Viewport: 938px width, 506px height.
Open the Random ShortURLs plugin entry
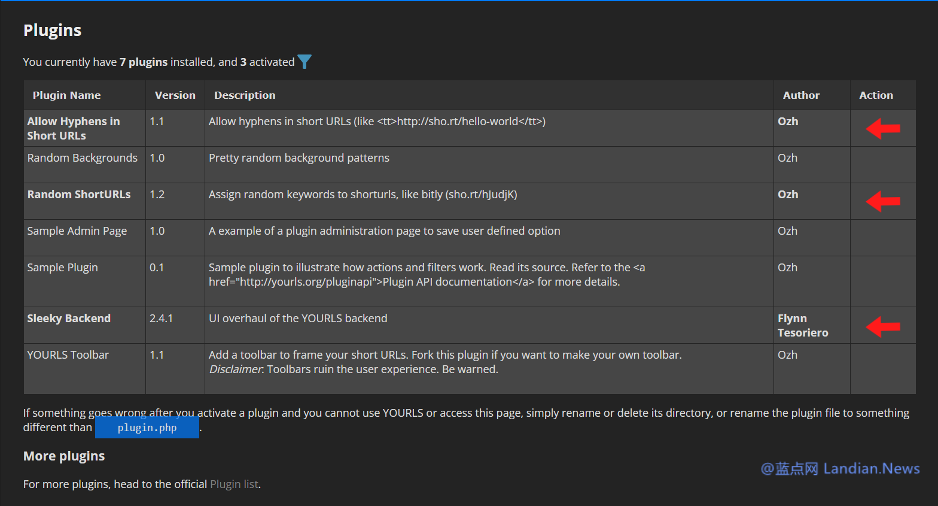[79, 194]
